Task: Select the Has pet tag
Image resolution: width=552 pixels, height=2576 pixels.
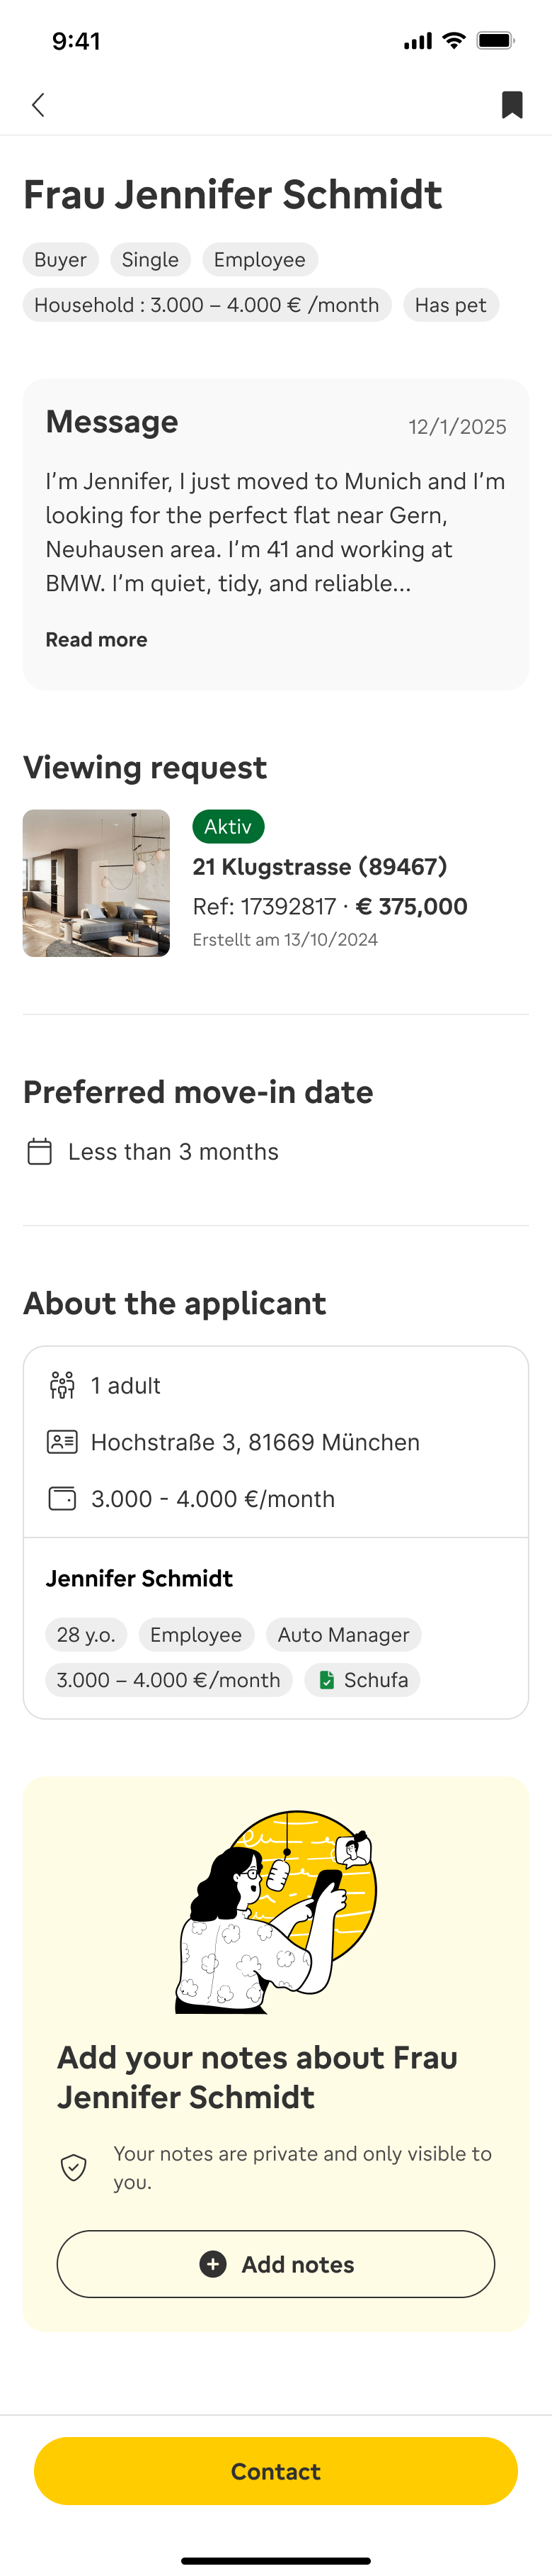Action: 450,305
